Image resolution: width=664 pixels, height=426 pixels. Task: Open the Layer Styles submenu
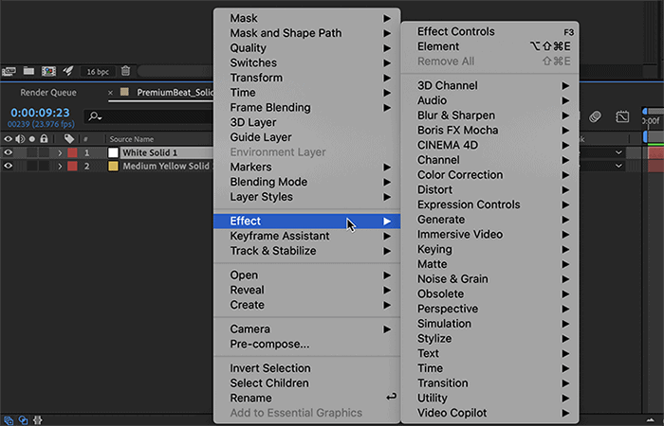tap(307, 197)
